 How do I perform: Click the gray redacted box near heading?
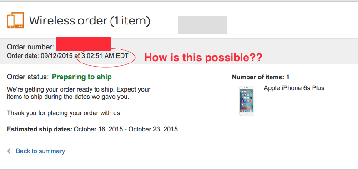pos(202,24)
